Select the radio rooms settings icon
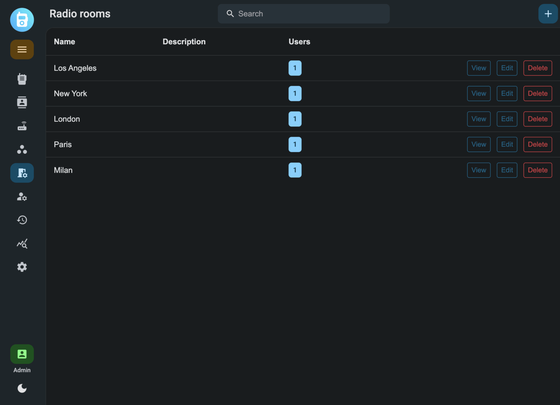This screenshot has width=560, height=405. pyautogui.click(x=22, y=173)
